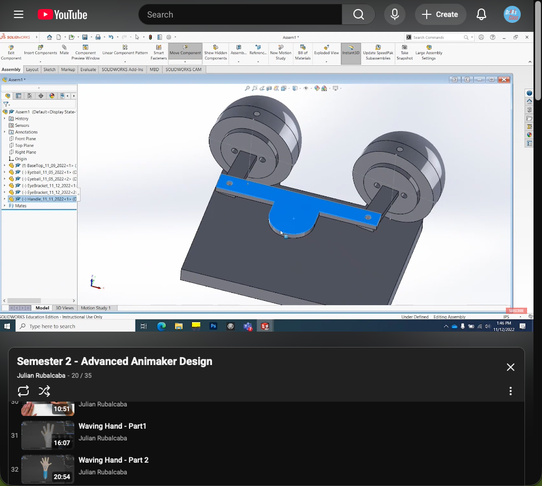Click the YouTube Create button

tap(441, 14)
